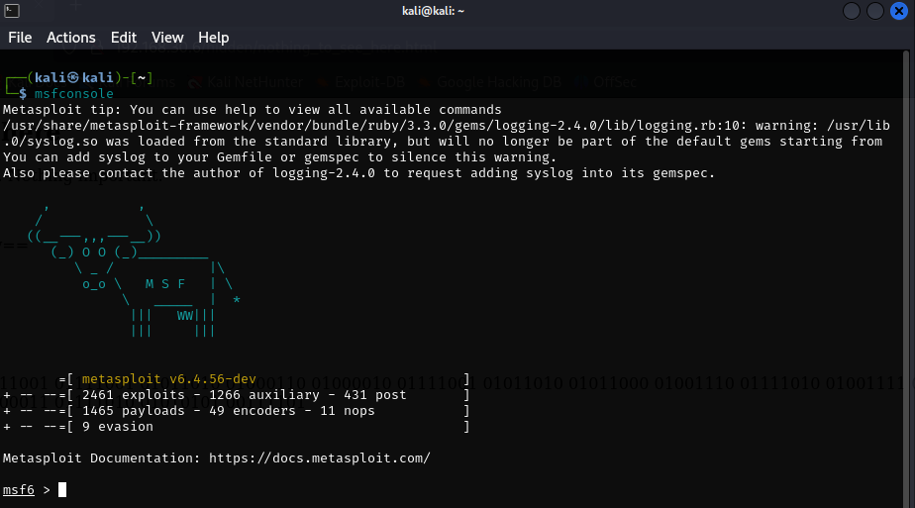Open the Help menu
The height and width of the screenshot is (508, 915).
214,38
